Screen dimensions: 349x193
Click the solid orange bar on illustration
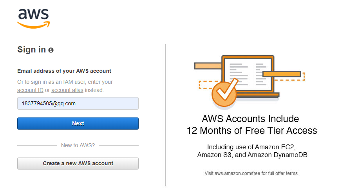pyautogui.click(x=282, y=74)
